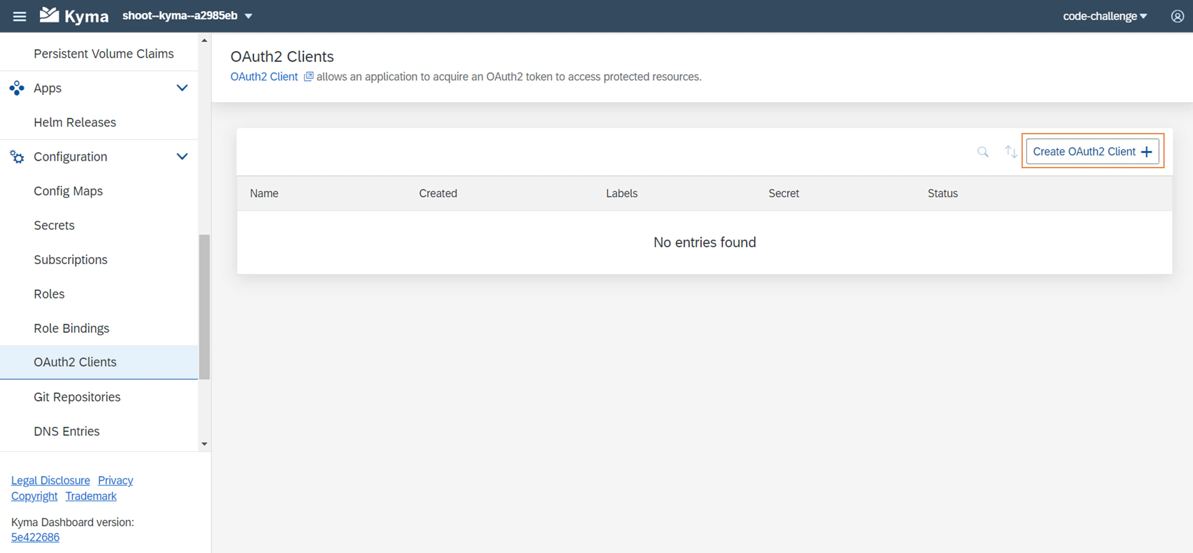Open the Copyright link
The width and height of the screenshot is (1193, 553).
(x=34, y=496)
